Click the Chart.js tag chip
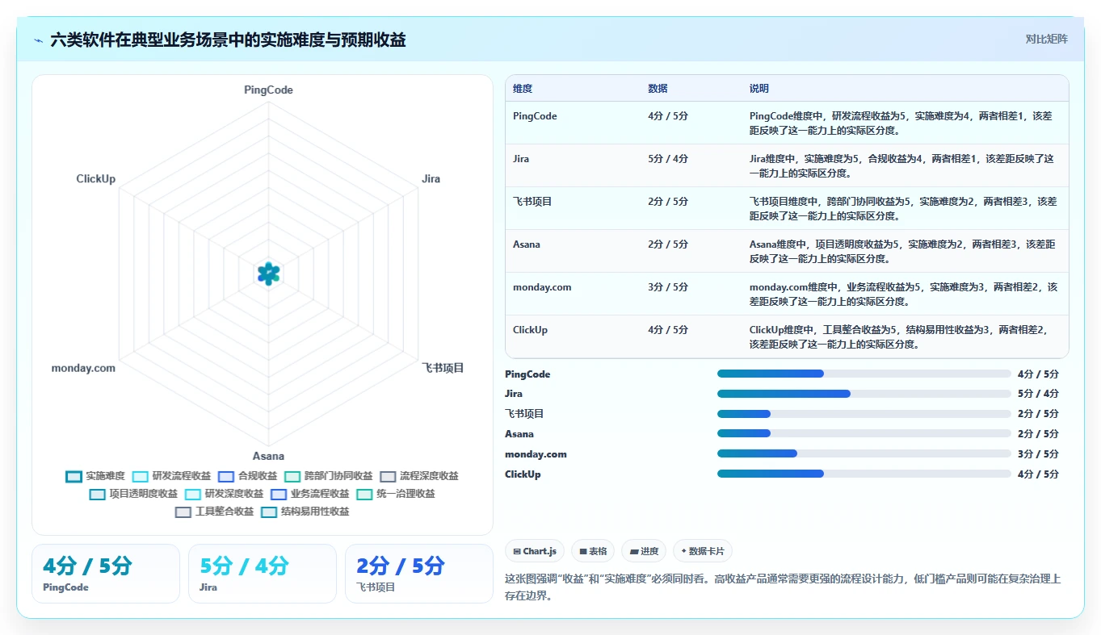The height and width of the screenshot is (635, 1101). click(x=535, y=551)
